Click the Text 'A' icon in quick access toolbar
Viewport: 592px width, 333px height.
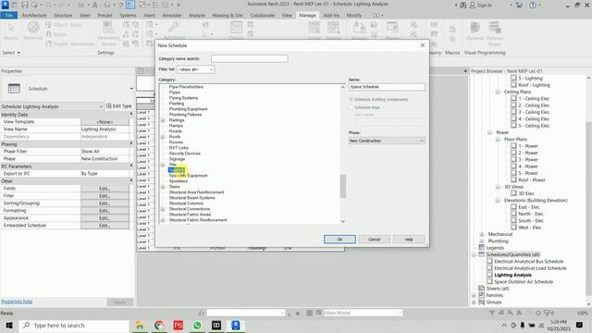pyautogui.click(x=94, y=5)
